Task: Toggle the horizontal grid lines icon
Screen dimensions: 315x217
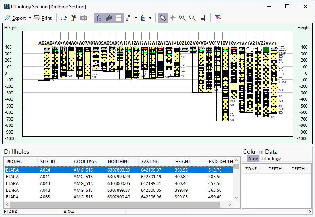Action: [x=119, y=18]
